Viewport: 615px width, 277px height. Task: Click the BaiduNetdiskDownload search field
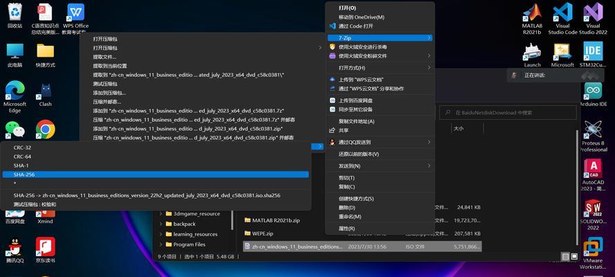tap(508, 113)
